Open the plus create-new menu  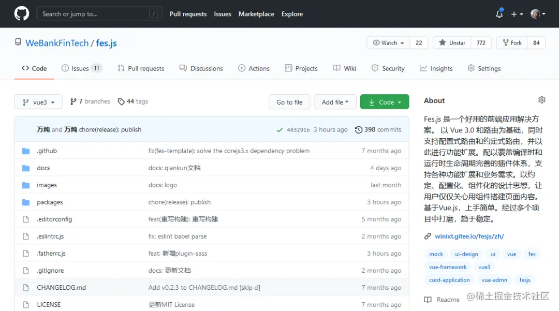point(517,14)
